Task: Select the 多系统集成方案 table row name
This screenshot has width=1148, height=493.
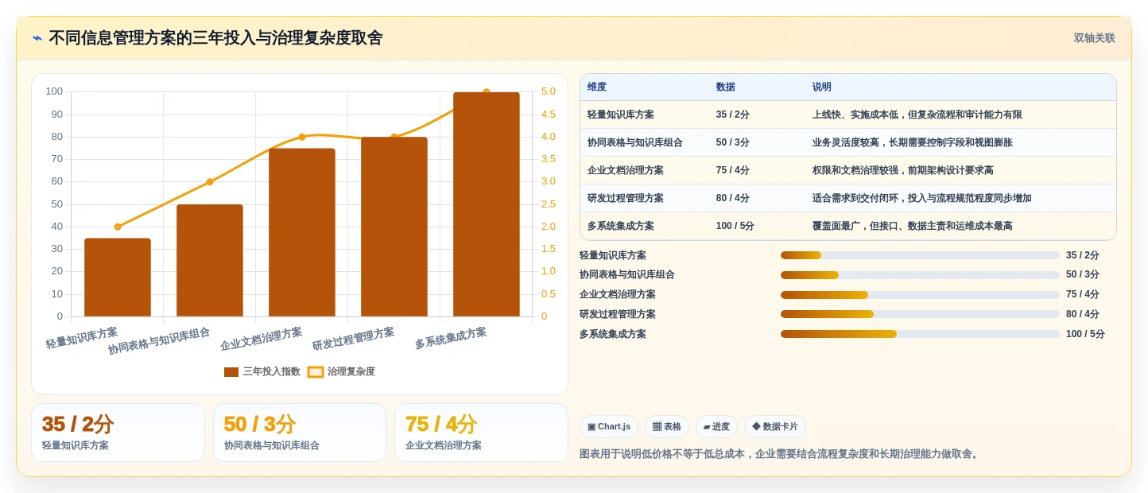Action: [x=621, y=227]
